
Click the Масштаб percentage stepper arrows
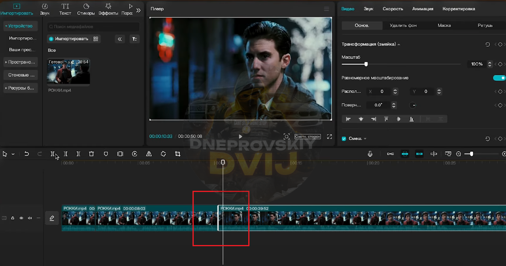[x=490, y=64]
